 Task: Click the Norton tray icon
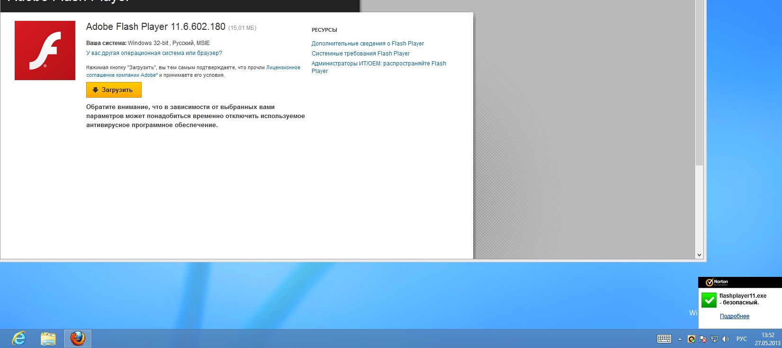(692, 339)
